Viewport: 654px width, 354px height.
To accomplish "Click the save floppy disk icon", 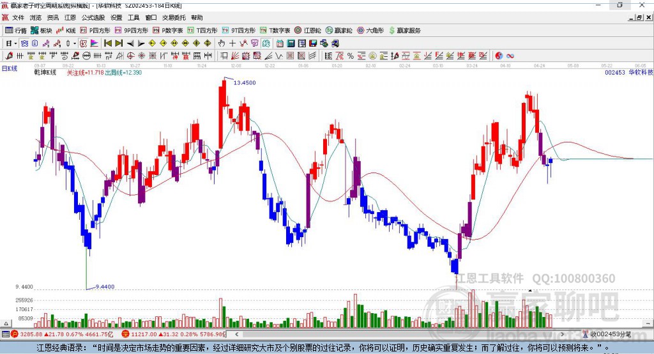I will (313, 43).
